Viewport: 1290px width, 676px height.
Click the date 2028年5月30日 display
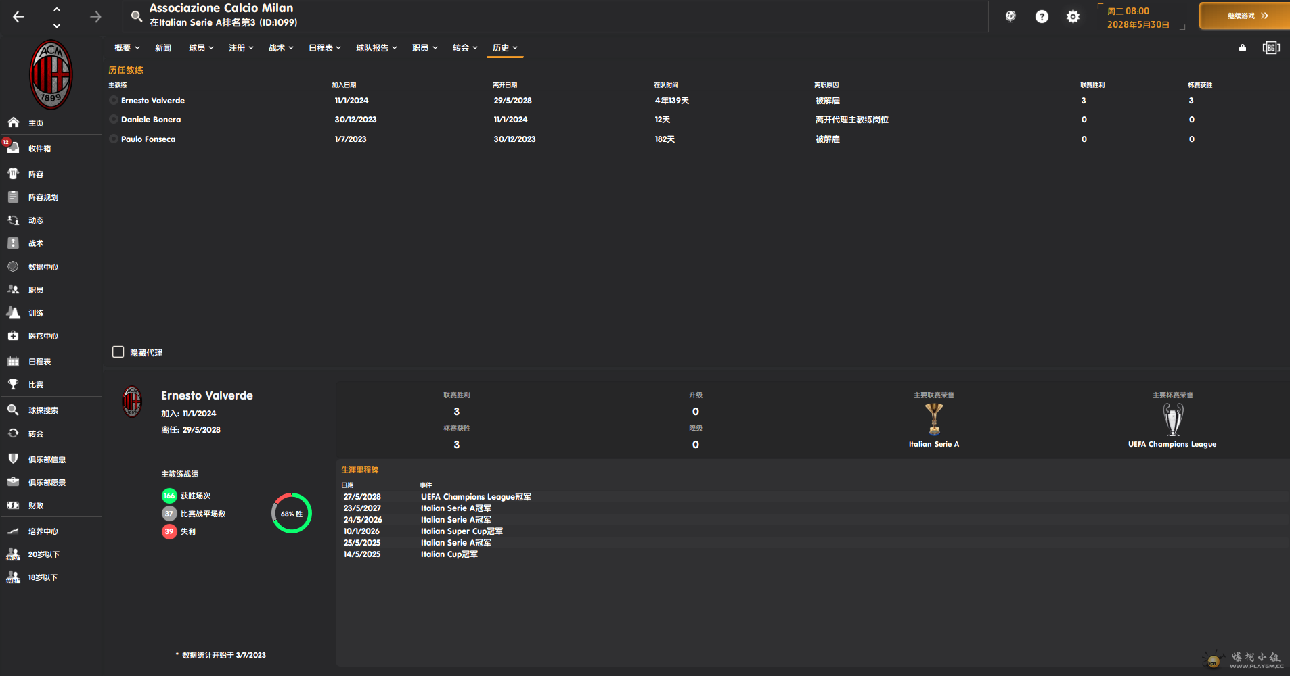[x=1138, y=24]
